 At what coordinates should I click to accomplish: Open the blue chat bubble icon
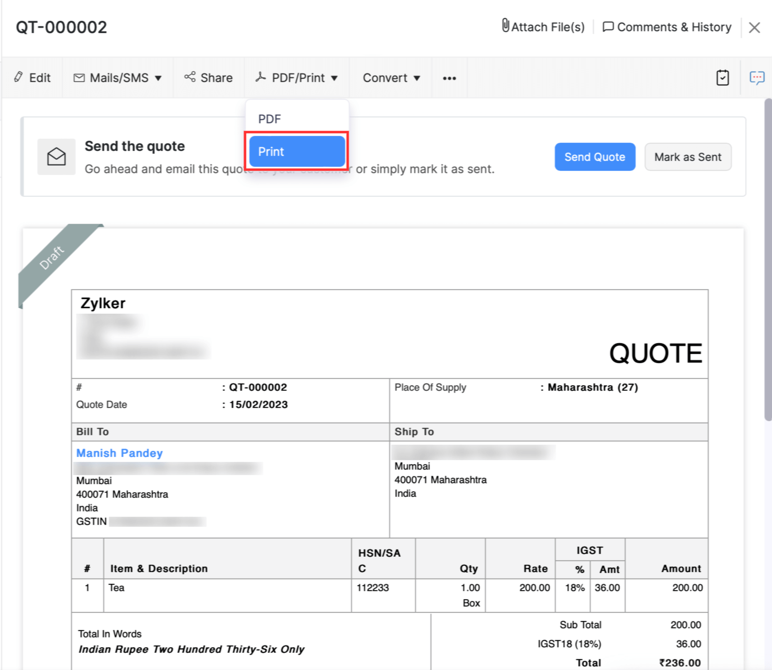point(757,78)
